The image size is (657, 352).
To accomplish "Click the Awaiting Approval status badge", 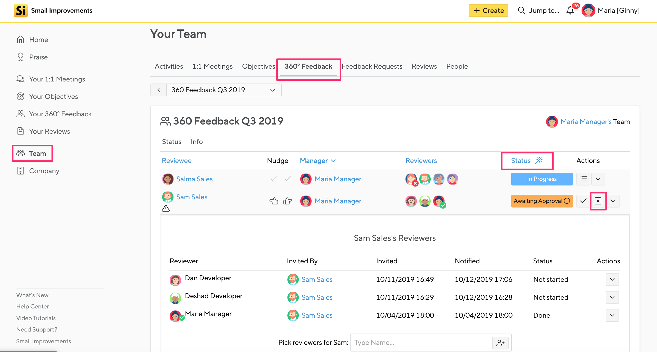I will 542,201.
